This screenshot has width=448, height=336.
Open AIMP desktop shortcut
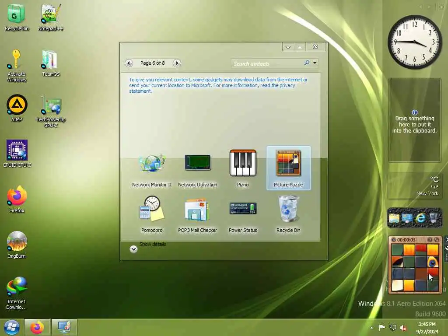tap(17, 108)
